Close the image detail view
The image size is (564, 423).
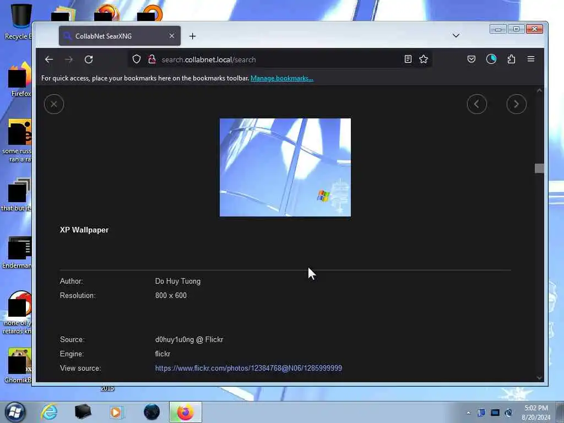(54, 104)
